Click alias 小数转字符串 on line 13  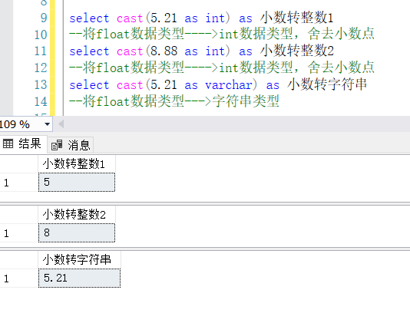(x=327, y=84)
